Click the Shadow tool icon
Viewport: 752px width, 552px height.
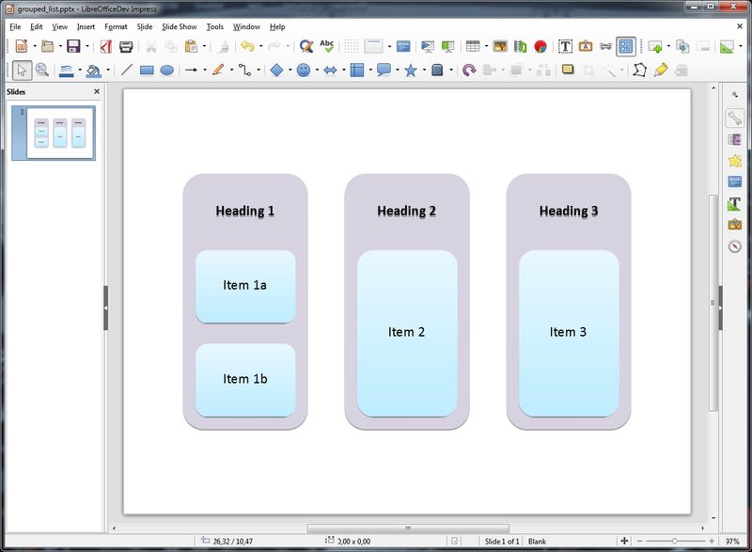point(568,70)
